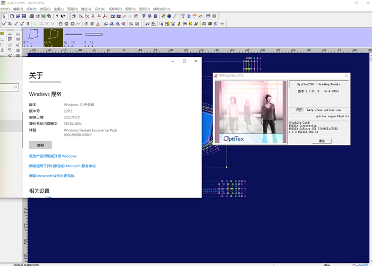This screenshot has height=266, width=372.
Task: Click the printer icon in the toolbar
Action: pyautogui.click(x=31, y=16)
